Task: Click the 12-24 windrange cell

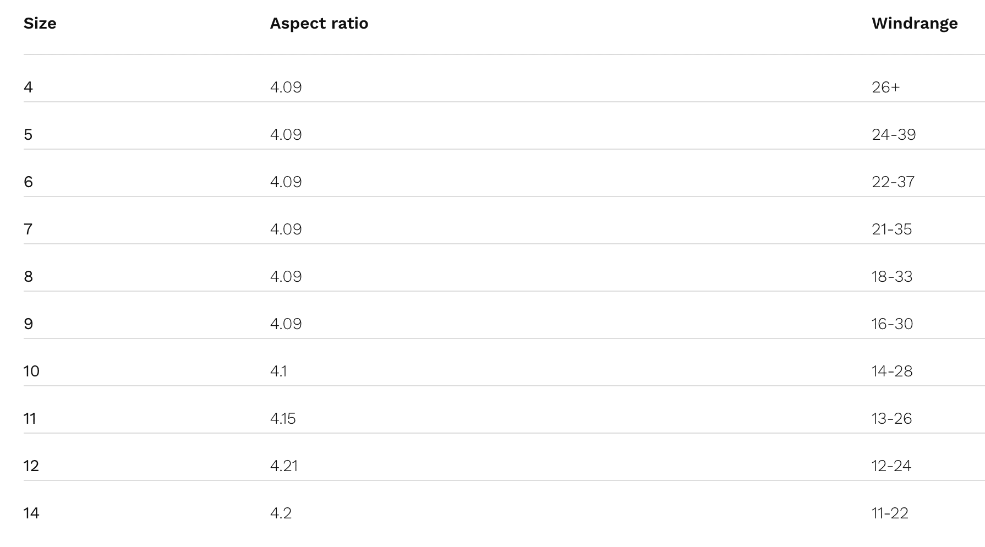Action: click(891, 466)
